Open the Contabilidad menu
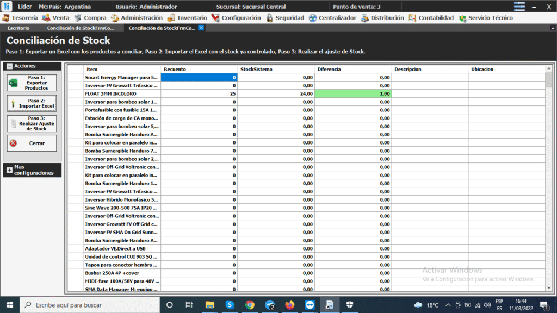Screen dimensions: 557x313 click(x=431, y=18)
